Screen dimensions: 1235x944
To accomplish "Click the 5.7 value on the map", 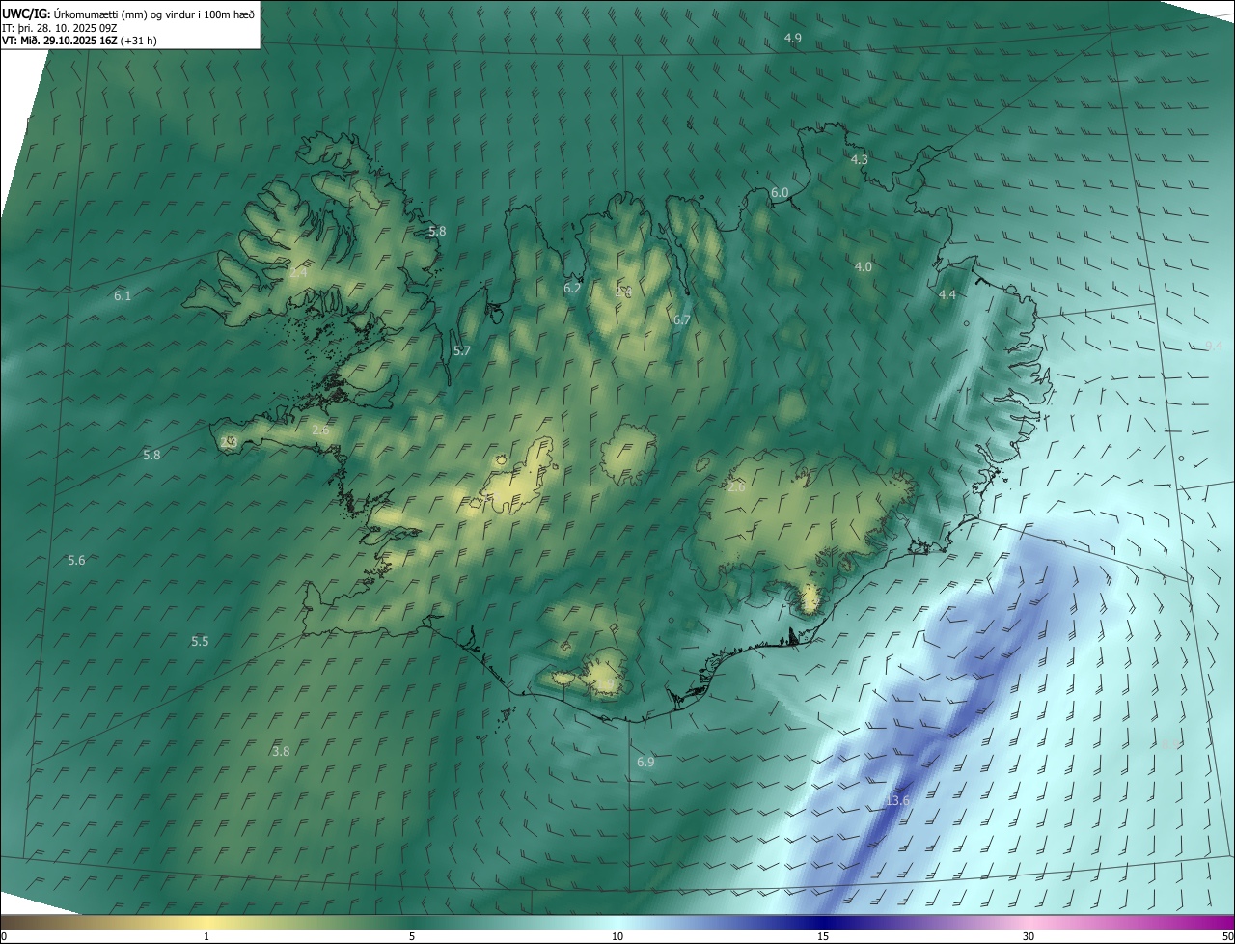I will tap(462, 350).
